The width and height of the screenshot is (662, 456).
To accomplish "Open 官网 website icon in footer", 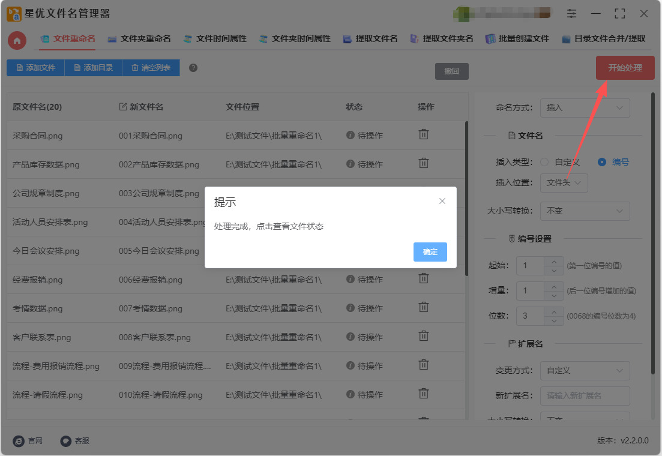I will 19,440.
